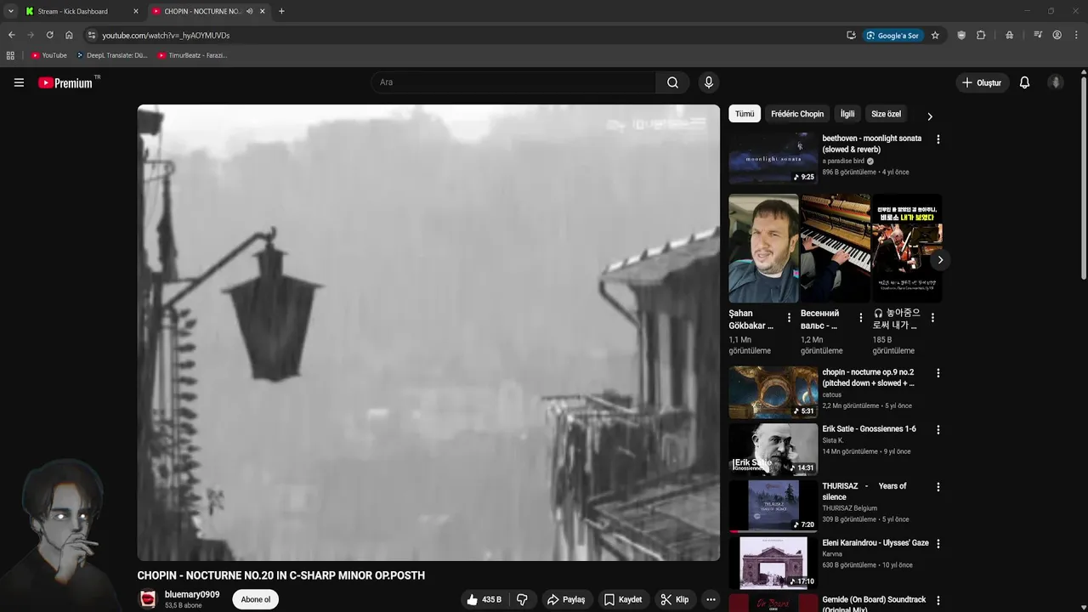Click Google'a Sor button in address bar
Image resolution: width=1088 pixels, height=612 pixels.
click(x=892, y=35)
